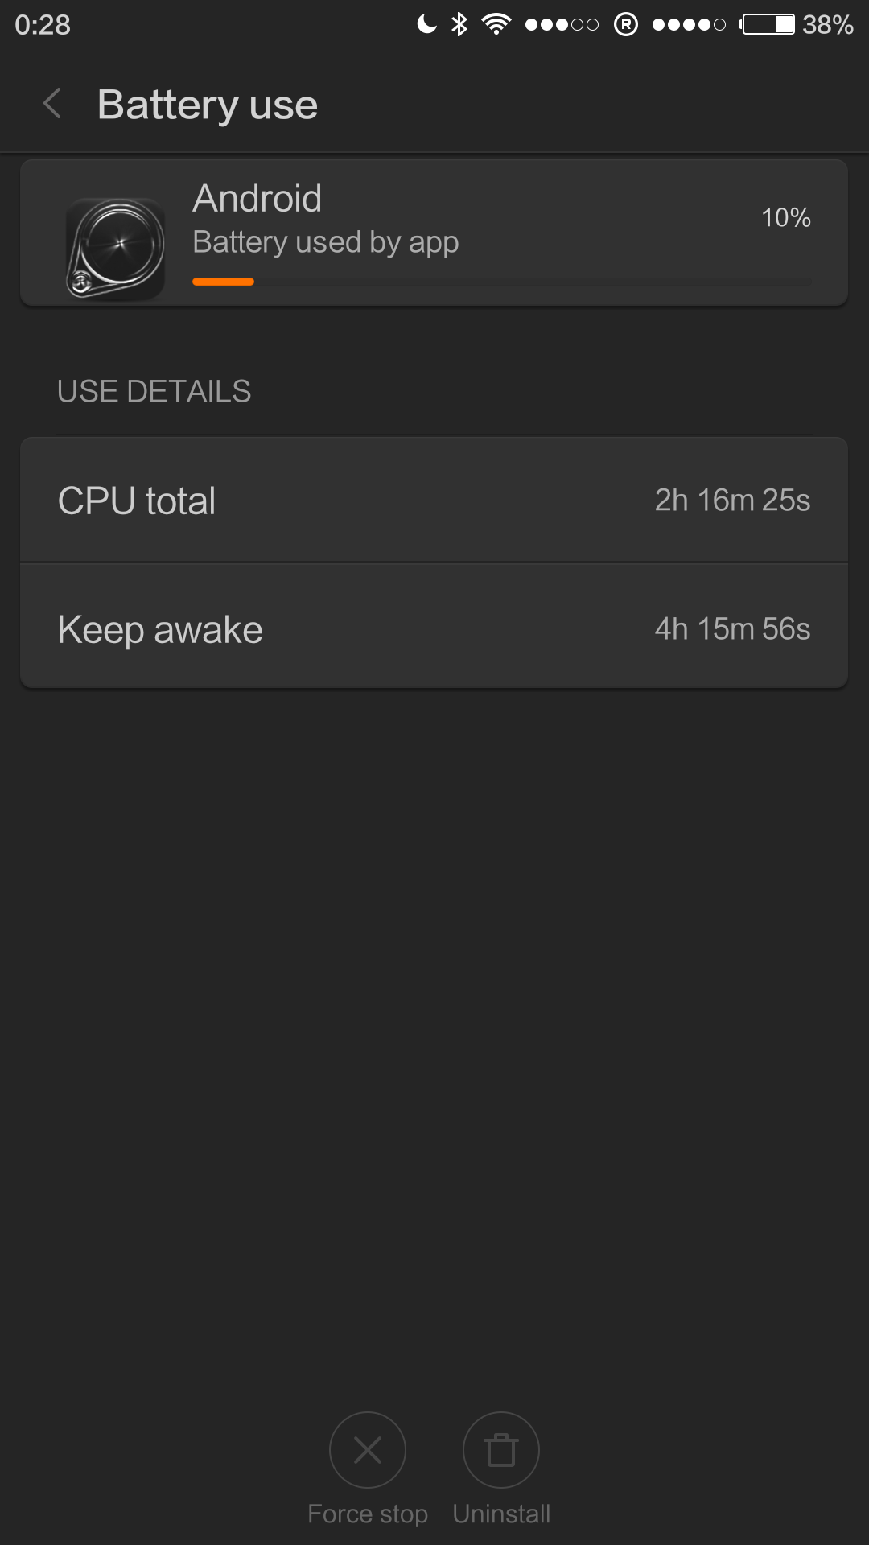Tap the roaming R status icon
The width and height of the screenshot is (869, 1545).
pyautogui.click(x=626, y=24)
